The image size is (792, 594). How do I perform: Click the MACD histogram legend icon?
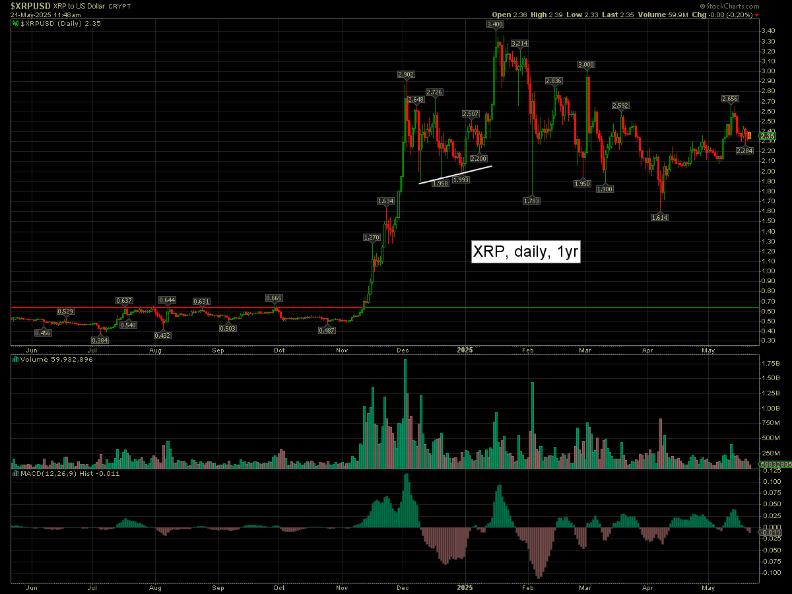[x=16, y=473]
